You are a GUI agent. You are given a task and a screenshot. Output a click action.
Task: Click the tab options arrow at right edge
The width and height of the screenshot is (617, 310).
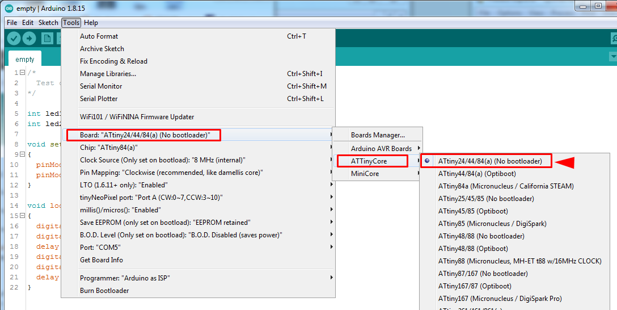click(612, 57)
